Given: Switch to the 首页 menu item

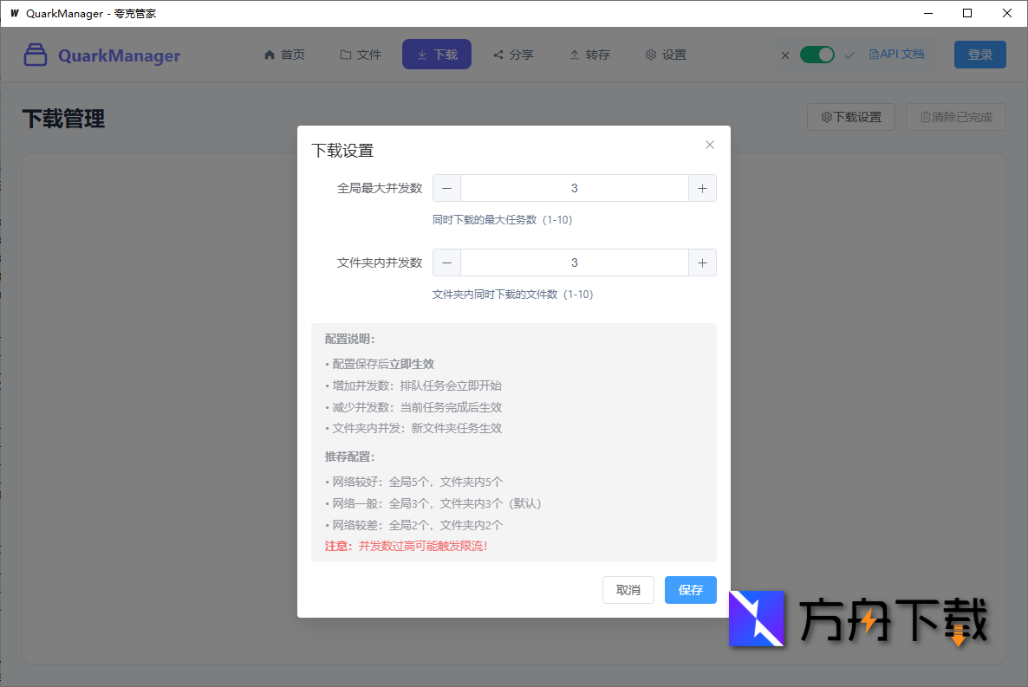Looking at the screenshot, I should click(284, 54).
